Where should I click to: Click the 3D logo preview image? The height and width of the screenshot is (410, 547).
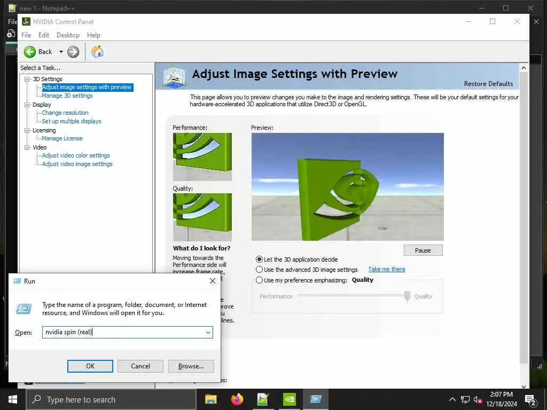pos(347,187)
